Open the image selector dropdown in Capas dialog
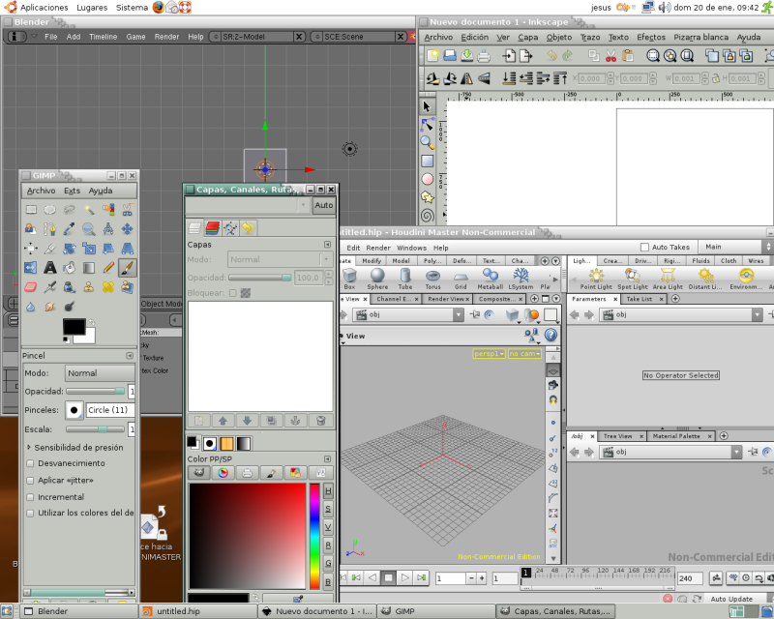Viewport: 774px width, 619px height. click(248, 205)
